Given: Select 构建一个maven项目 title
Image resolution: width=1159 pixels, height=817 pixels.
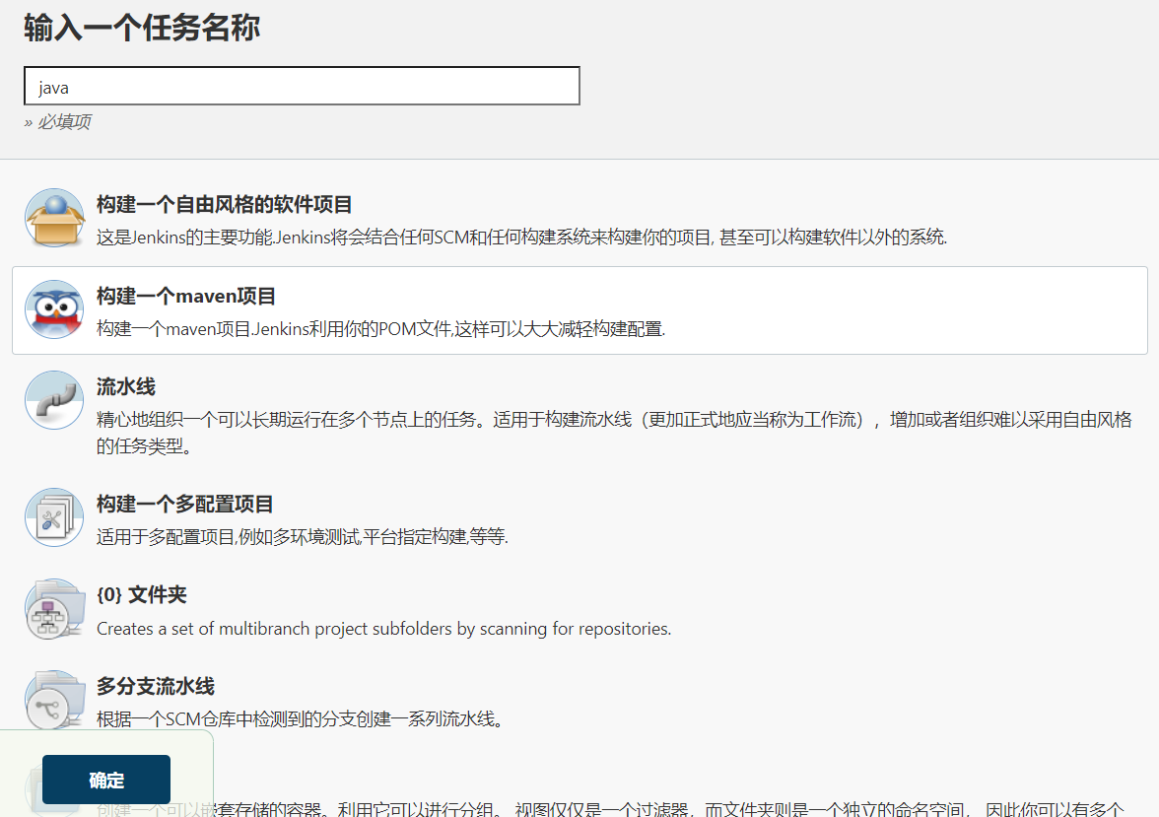Looking at the screenshot, I should (x=185, y=296).
